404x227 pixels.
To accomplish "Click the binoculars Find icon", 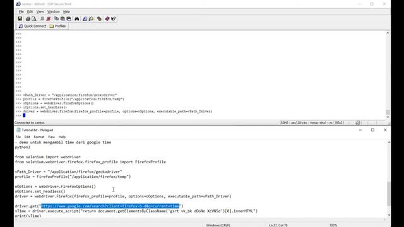I will [x=77, y=19].
